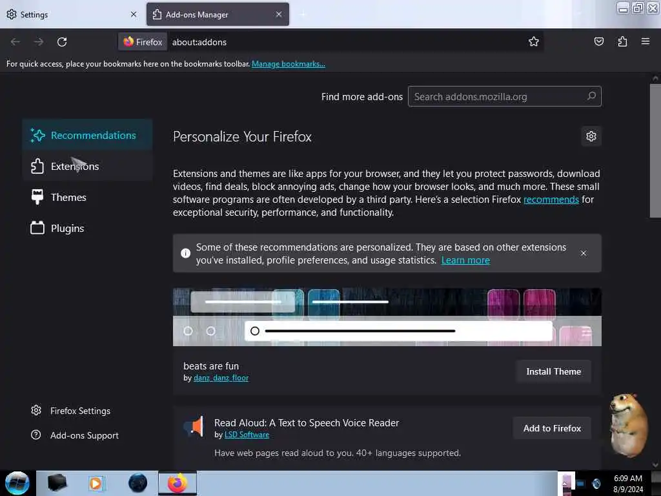Open the media player icon in the taskbar
The width and height of the screenshot is (661, 496).
tap(96, 483)
